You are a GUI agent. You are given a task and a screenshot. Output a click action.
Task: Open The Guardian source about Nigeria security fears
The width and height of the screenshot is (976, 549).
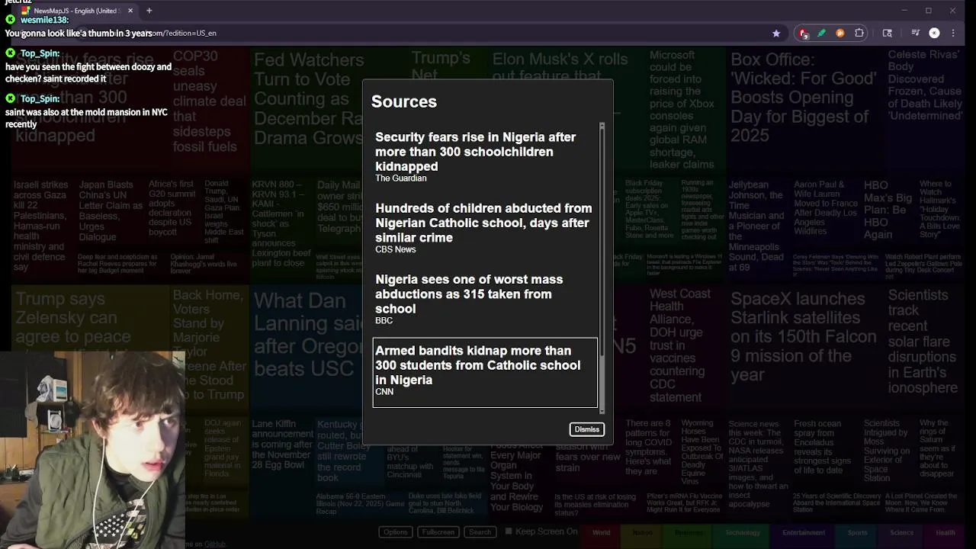485,159
